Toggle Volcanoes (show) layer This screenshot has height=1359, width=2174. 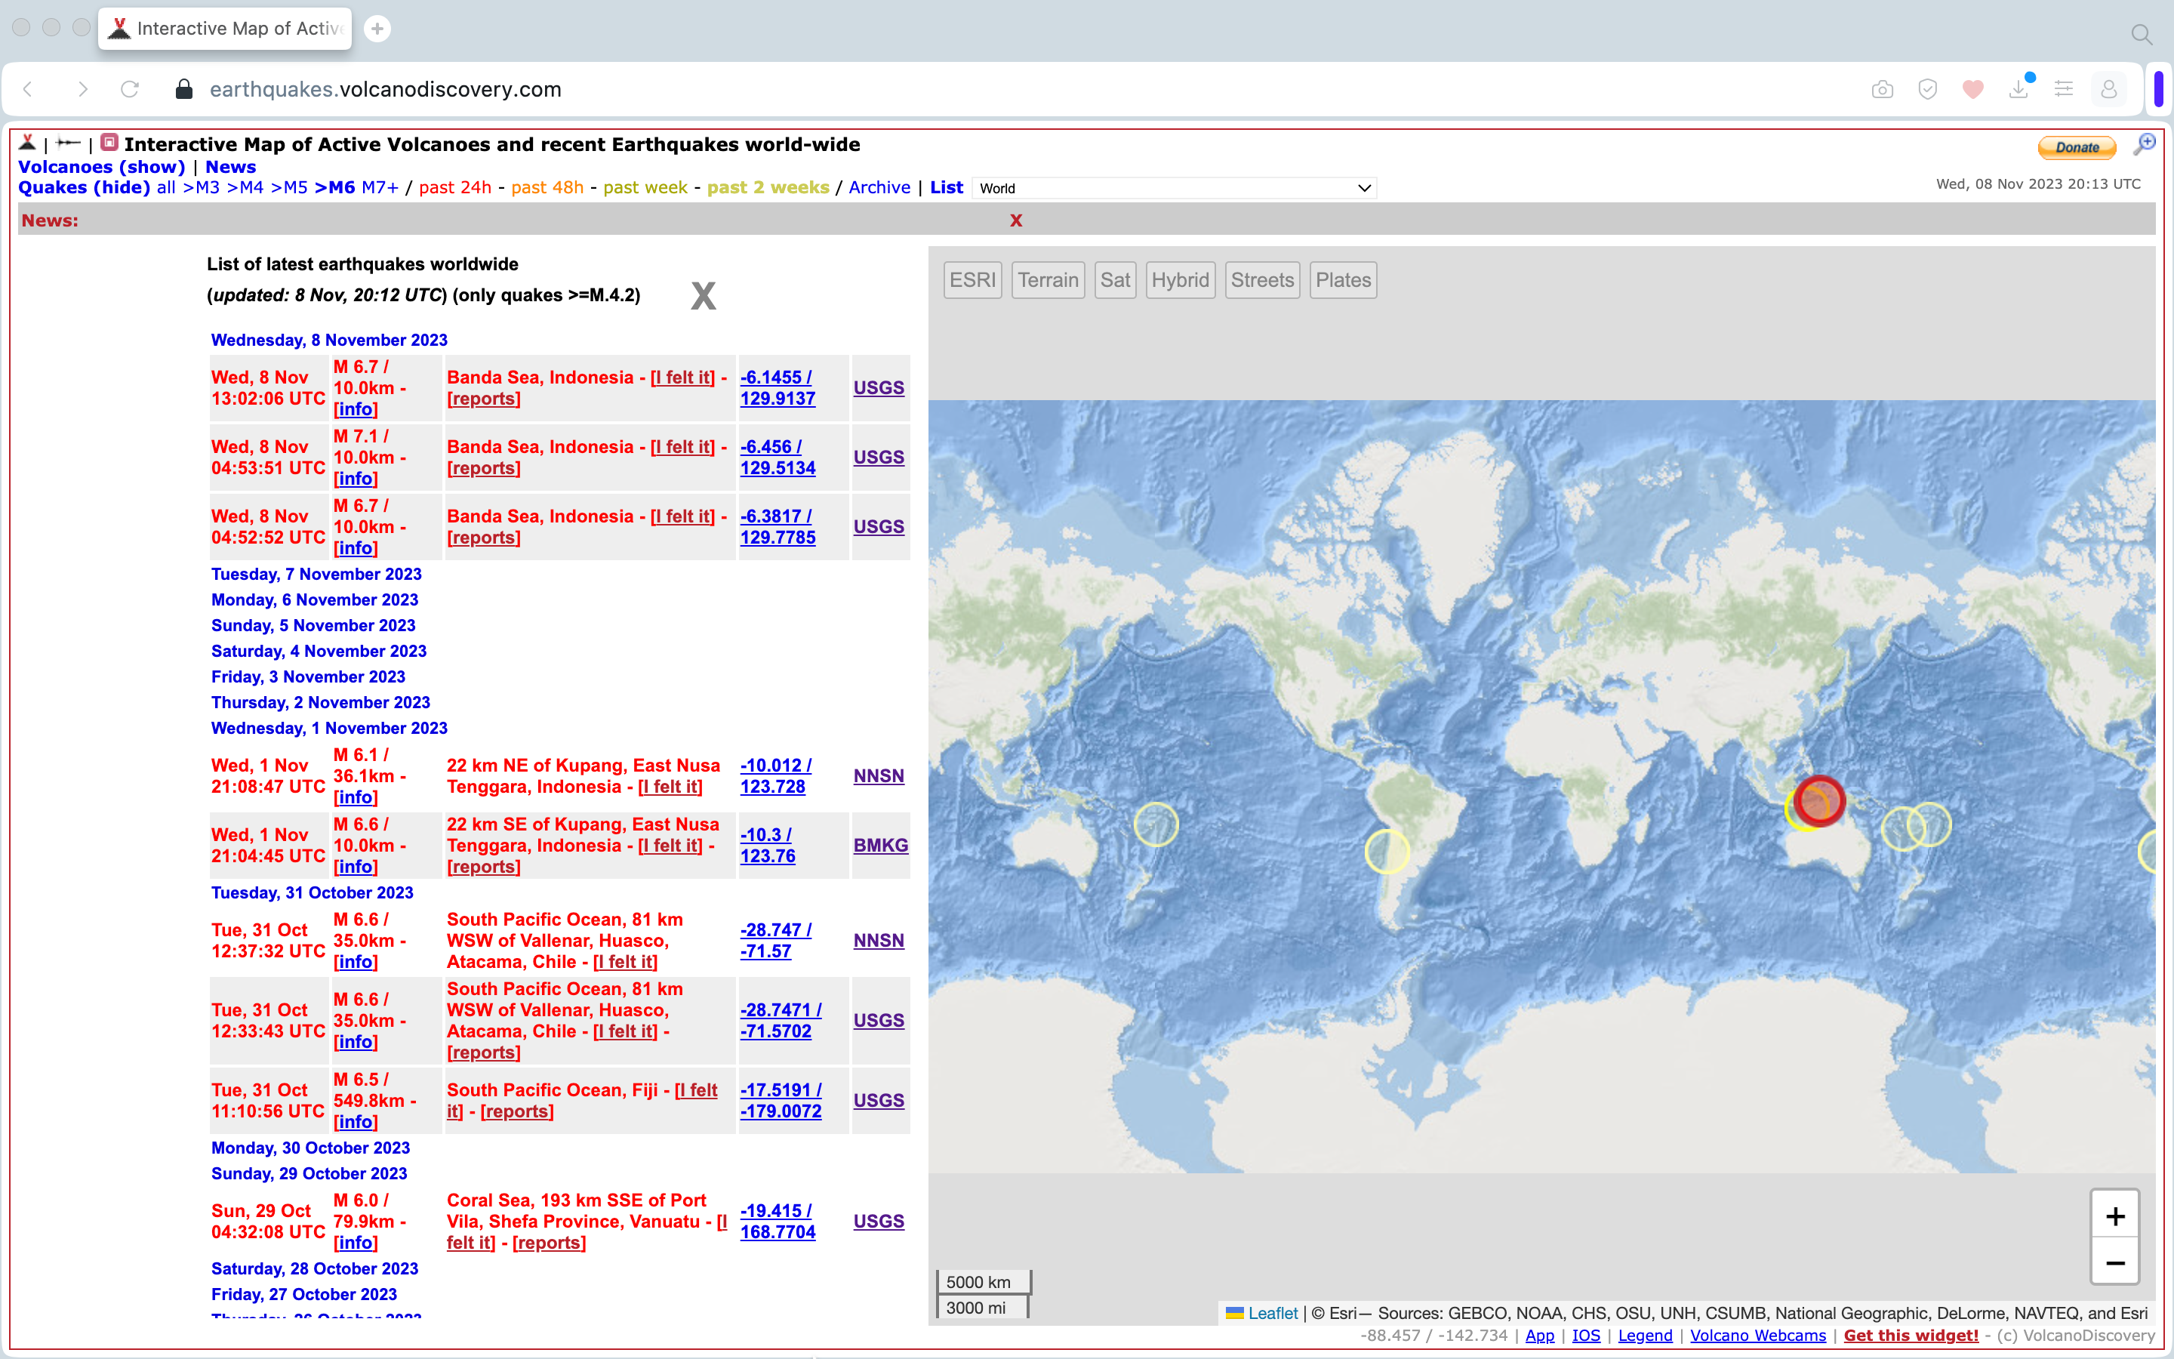(101, 166)
